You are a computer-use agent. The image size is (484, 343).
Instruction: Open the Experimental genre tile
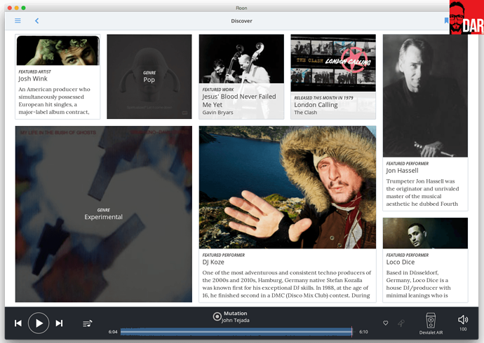click(x=104, y=214)
